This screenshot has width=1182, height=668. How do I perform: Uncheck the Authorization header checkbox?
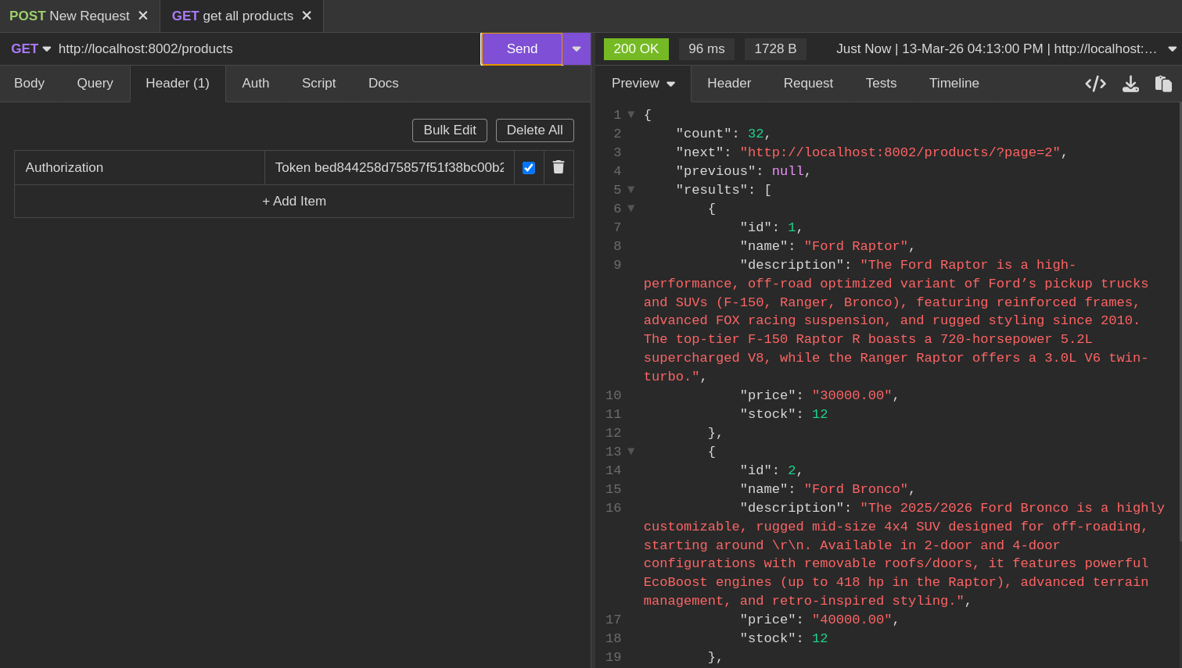pyautogui.click(x=529, y=168)
